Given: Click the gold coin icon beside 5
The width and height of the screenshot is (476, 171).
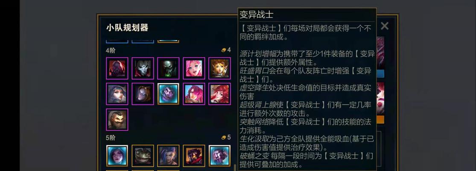Looking at the screenshot, I should (x=224, y=138).
